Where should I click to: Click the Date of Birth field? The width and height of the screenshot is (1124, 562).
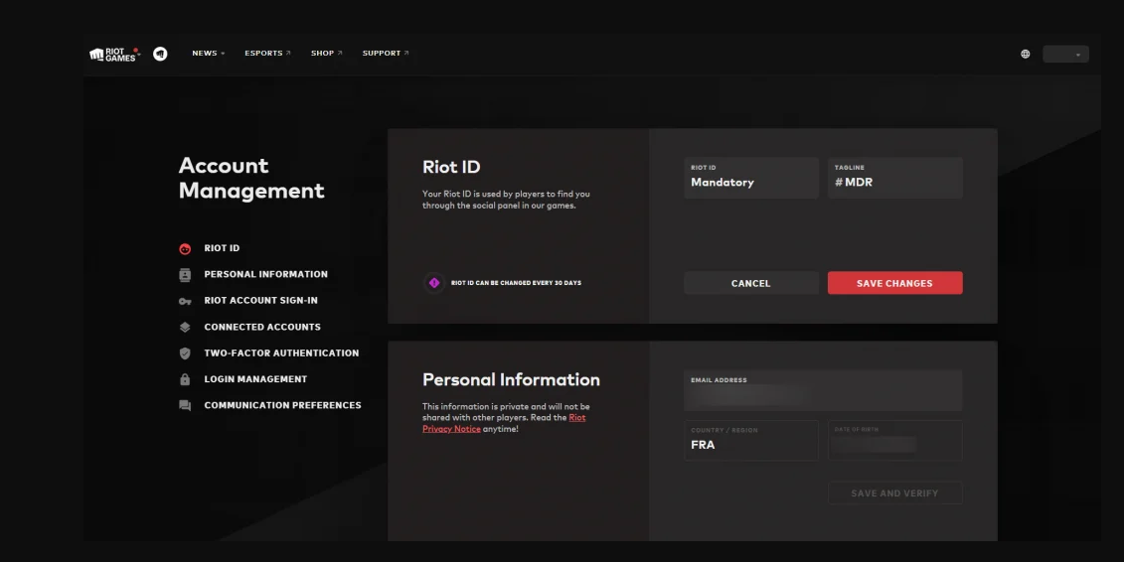894,440
